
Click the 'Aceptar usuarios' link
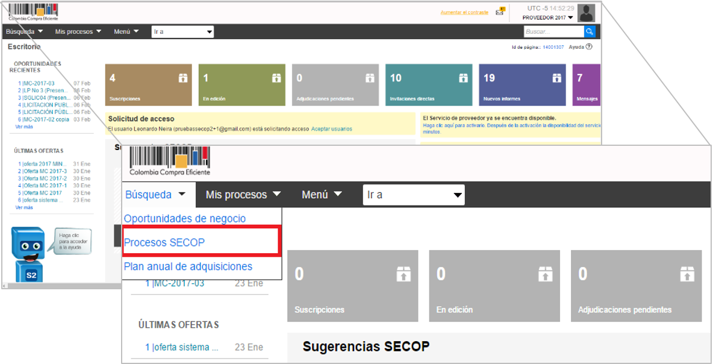331,129
